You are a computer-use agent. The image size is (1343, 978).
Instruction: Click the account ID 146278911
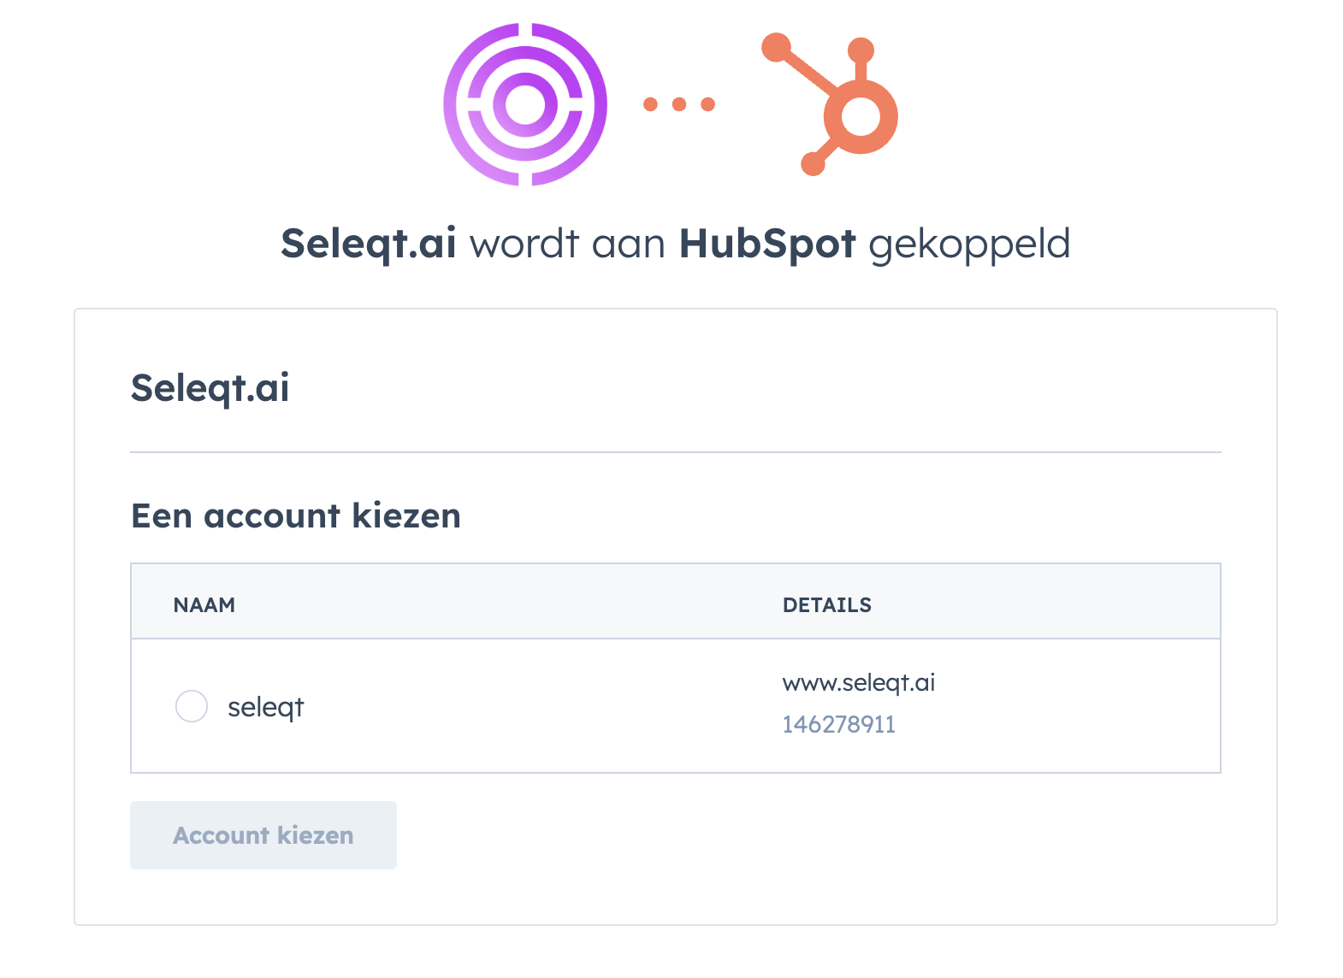click(x=838, y=724)
